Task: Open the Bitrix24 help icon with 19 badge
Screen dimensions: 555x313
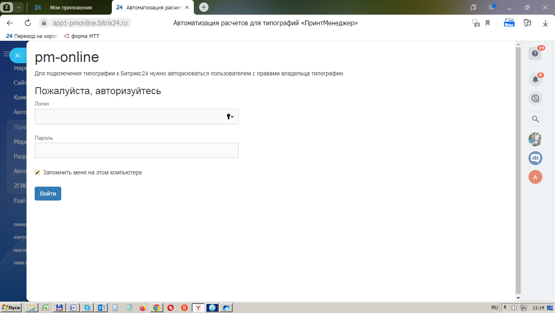Action: click(x=535, y=53)
